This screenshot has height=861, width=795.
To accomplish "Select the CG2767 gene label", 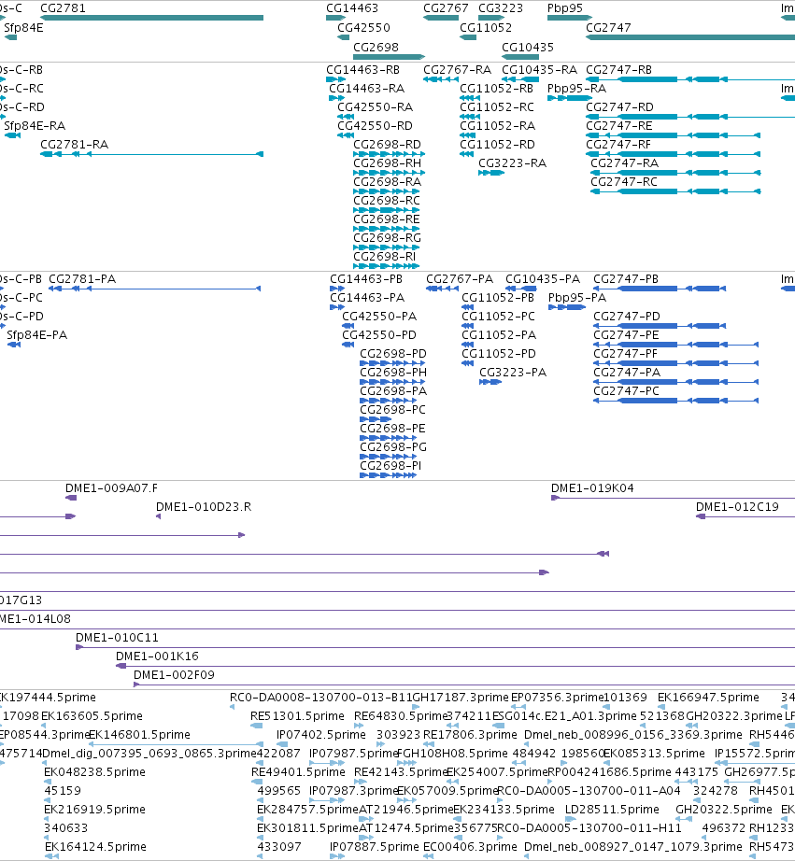I will pyautogui.click(x=446, y=8).
